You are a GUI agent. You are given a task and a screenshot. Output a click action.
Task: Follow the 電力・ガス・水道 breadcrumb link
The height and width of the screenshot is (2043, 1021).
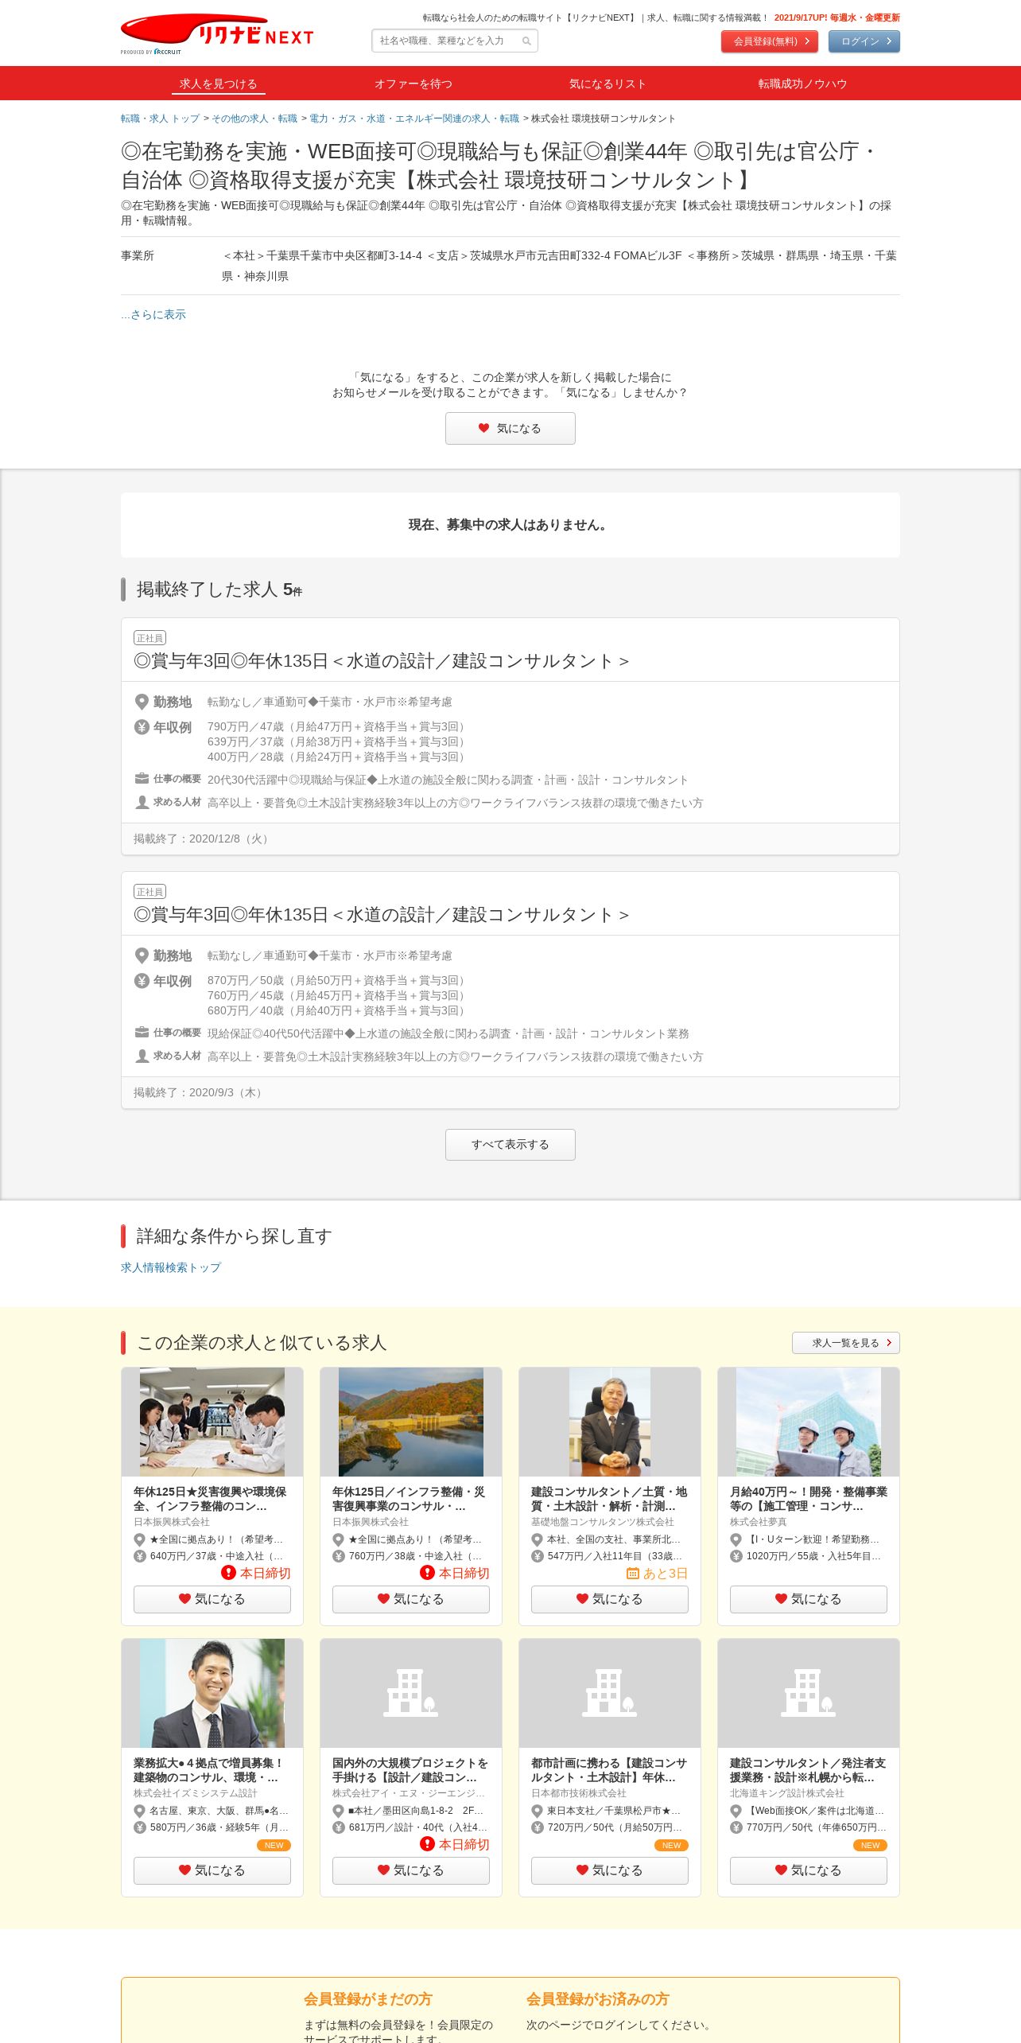(414, 119)
